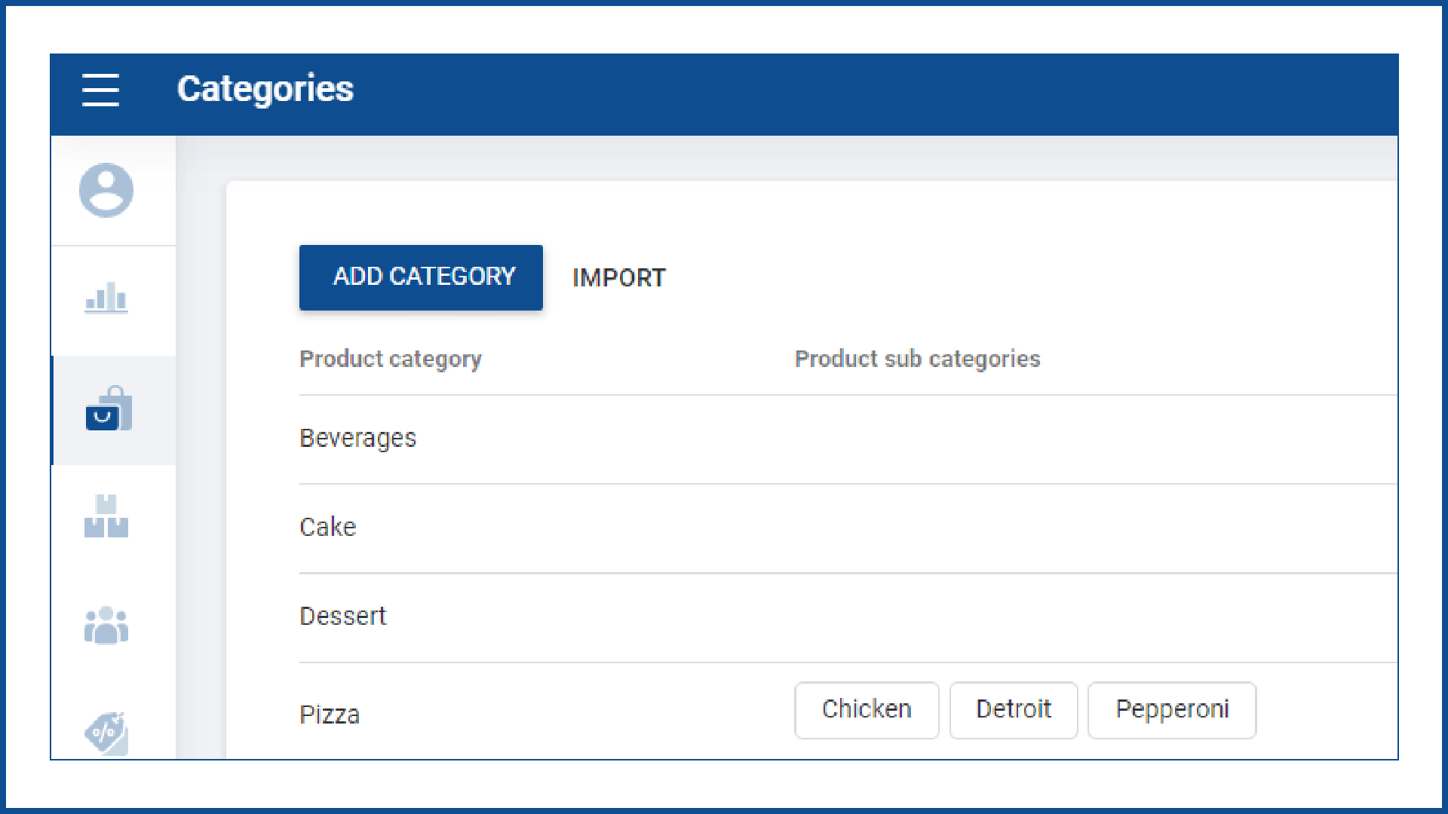This screenshot has width=1448, height=814.
Task: Open the Pizza category row
Action: coord(330,715)
